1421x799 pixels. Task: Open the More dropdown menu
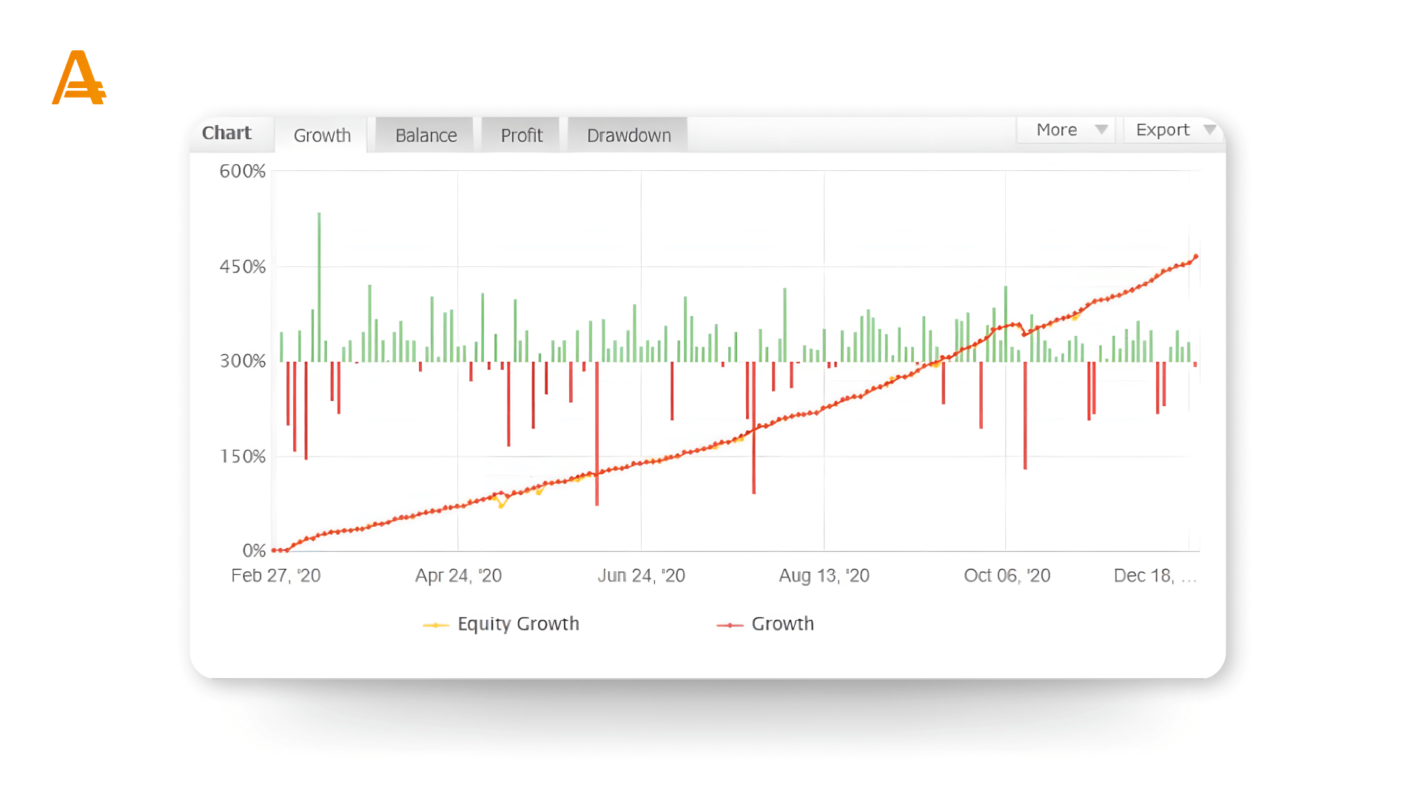tap(1057, 129)
